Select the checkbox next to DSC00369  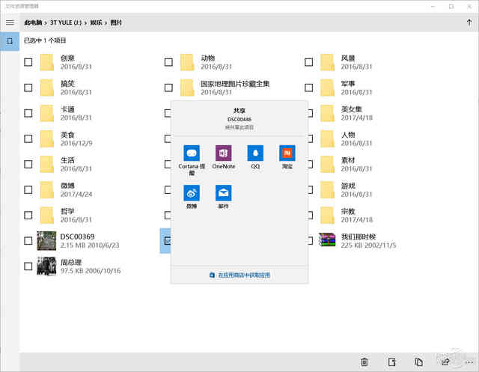(28, 241)
